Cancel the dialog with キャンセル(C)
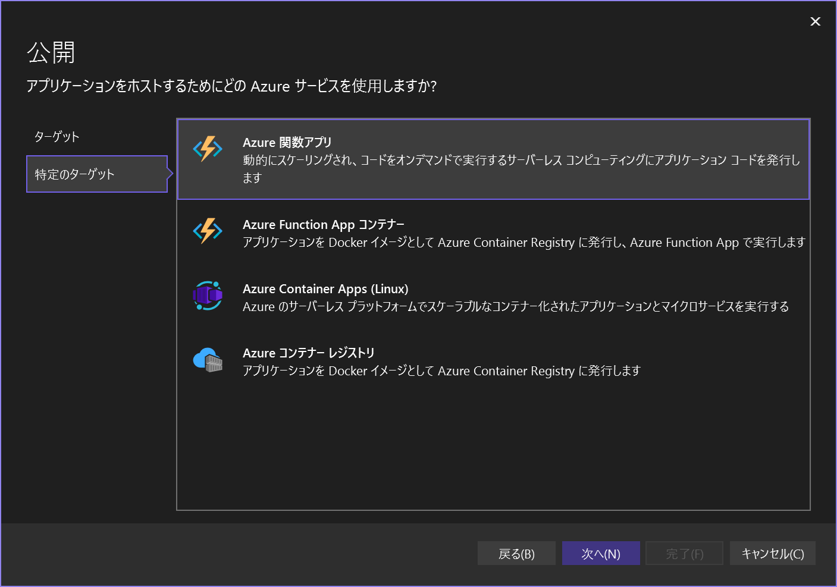The image size is (837, 587). pyautogui.click(x=773, y=553)
